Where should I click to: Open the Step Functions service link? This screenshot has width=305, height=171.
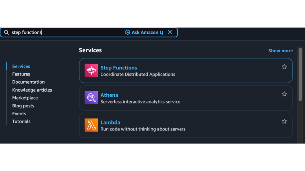[119, 68]
